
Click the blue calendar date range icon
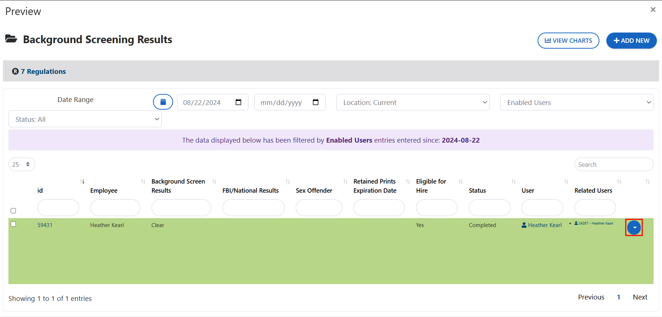pyautogui.click(x=163, y=102)
